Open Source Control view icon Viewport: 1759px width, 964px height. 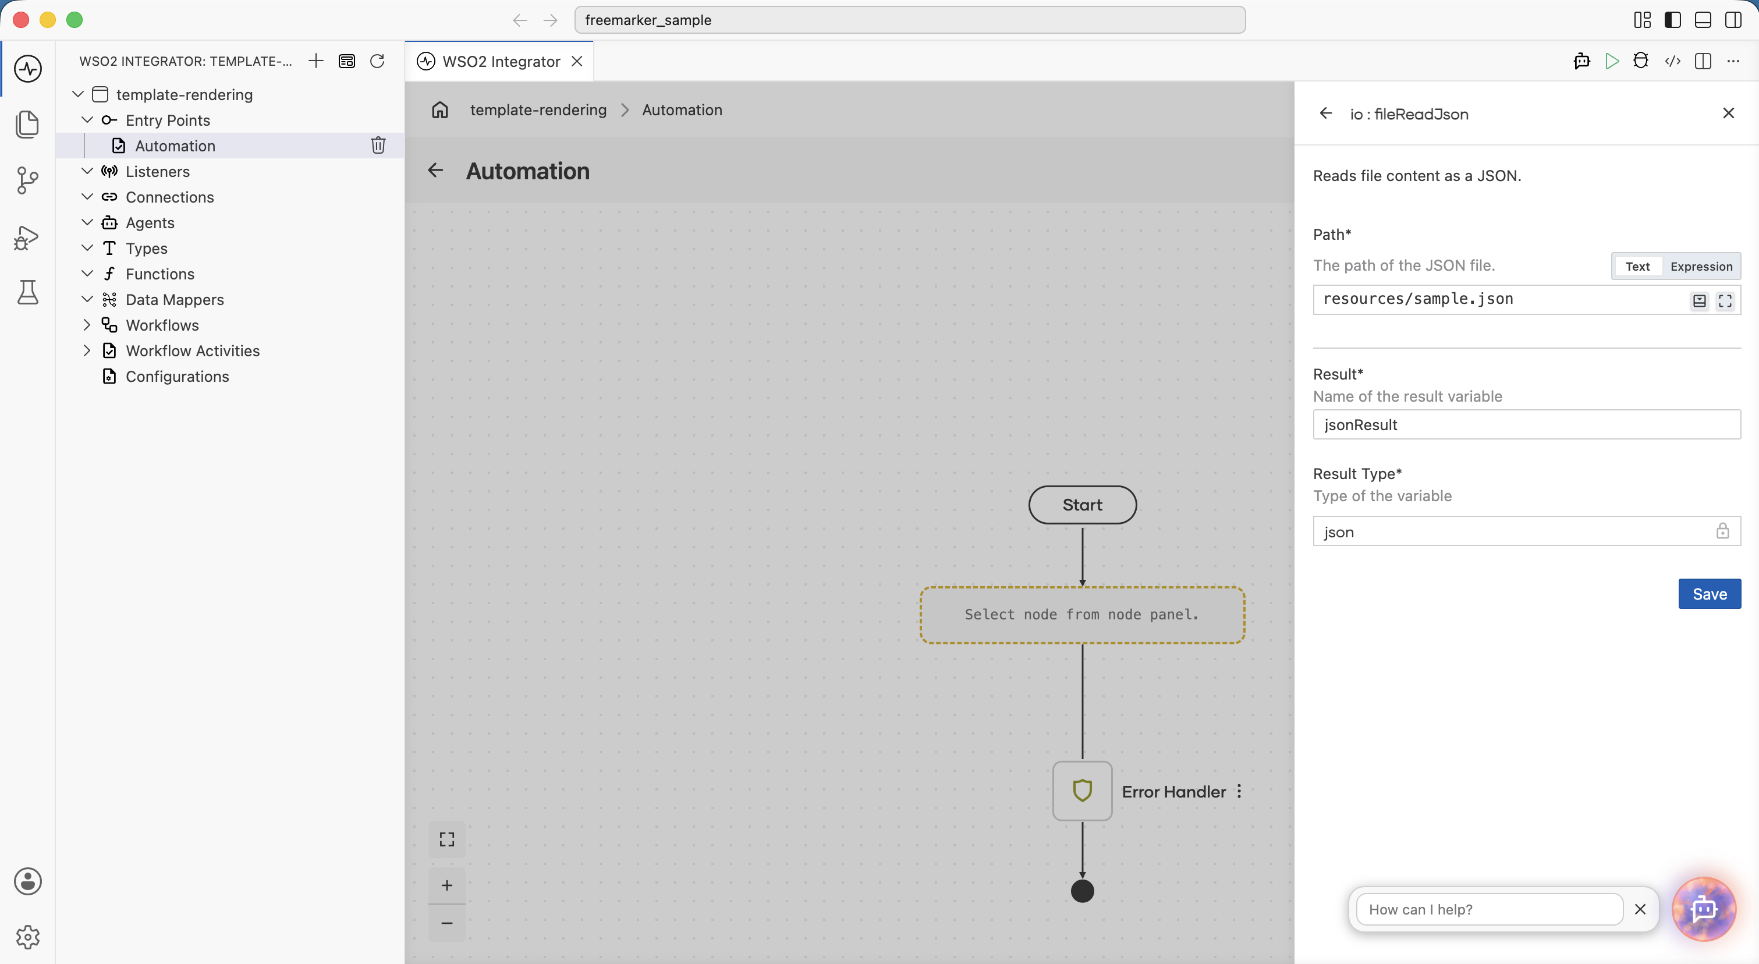tap(27, 180)
